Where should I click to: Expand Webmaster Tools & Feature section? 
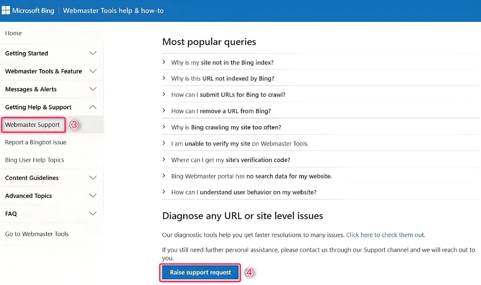93,71
